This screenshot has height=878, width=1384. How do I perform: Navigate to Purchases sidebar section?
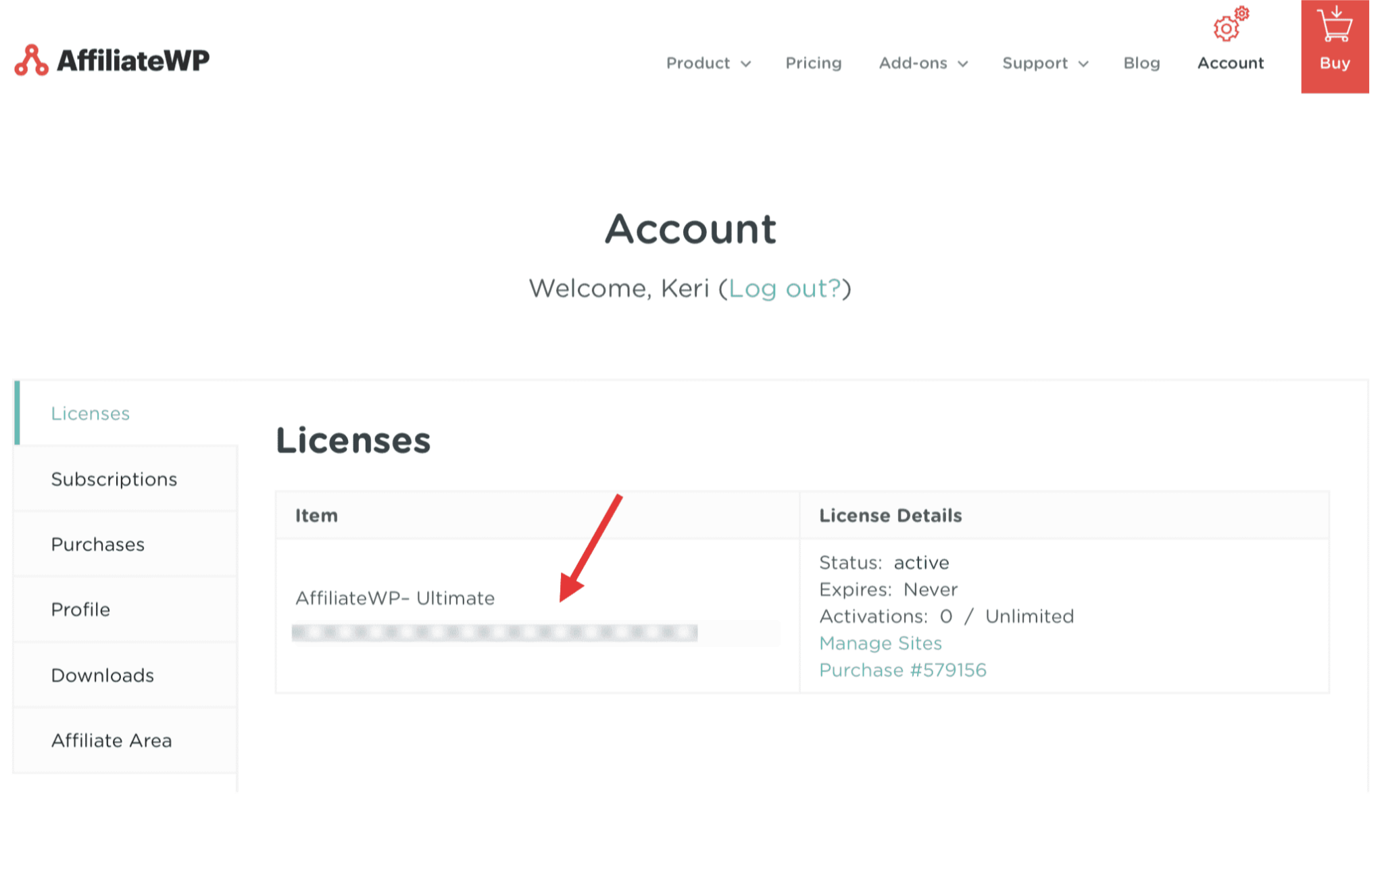[97, 544]
